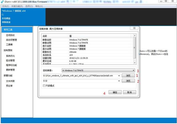Image resolution: width=177 pixels, height=124 pixels.
Task: Maximize the Dism++ window
Action: [166, 1]
